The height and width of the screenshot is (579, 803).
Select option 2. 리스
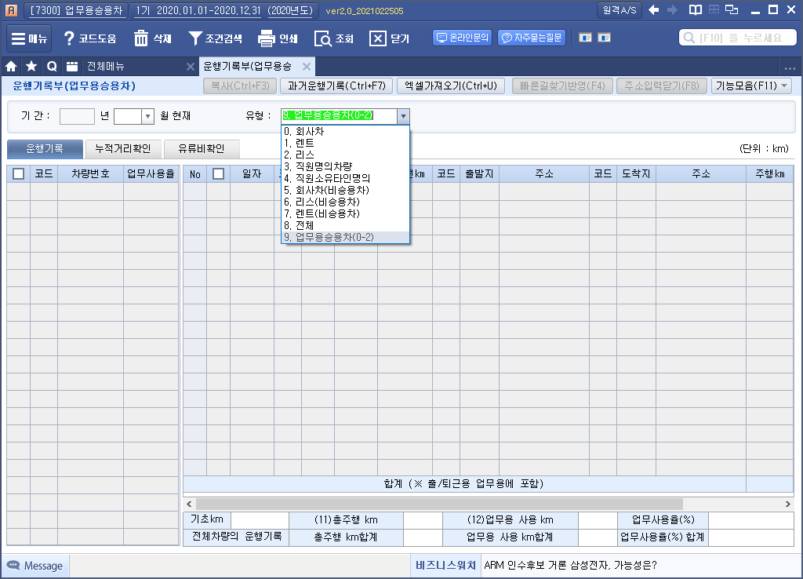345,155
